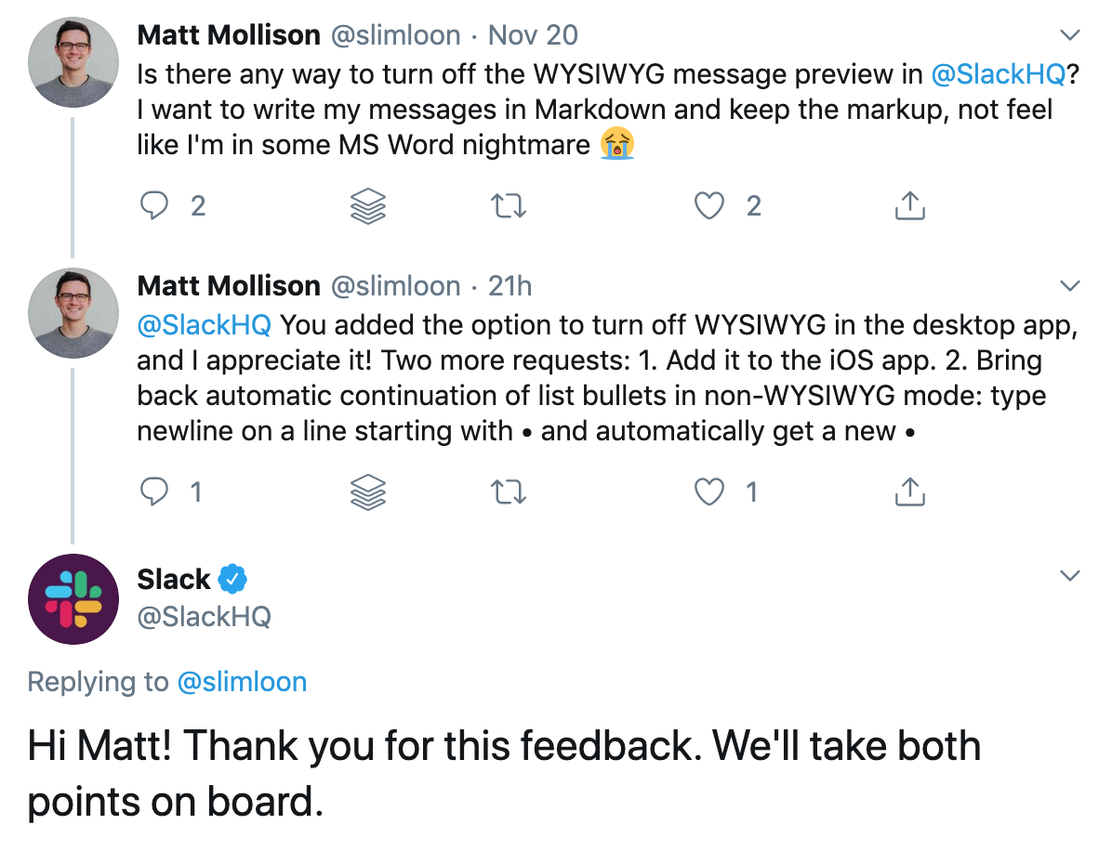1112x851 pixels.
Task: Open @SlackHQ mention link in first tweet
Action: click(998, 74)
